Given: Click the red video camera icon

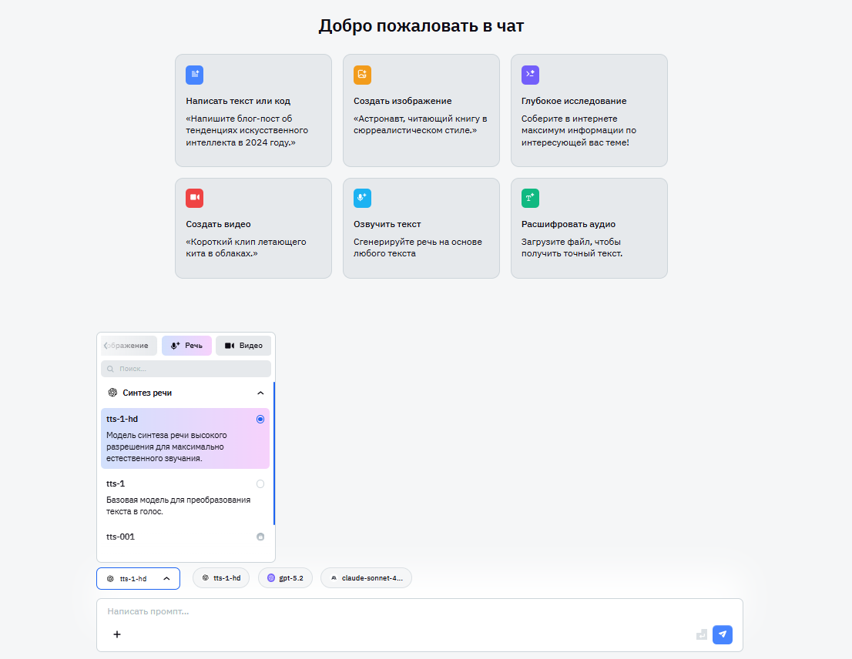Looking at the screenshot, I should [x=194, y=198].
